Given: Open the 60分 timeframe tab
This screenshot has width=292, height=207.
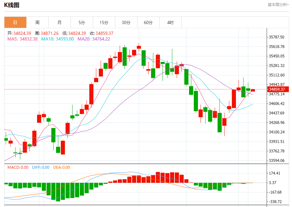Looking at the screenshot, I should pos(148,22).
